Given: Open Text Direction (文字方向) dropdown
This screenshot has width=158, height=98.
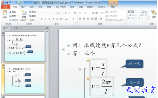Looking at the screenshot, I should tap(112, 12).
